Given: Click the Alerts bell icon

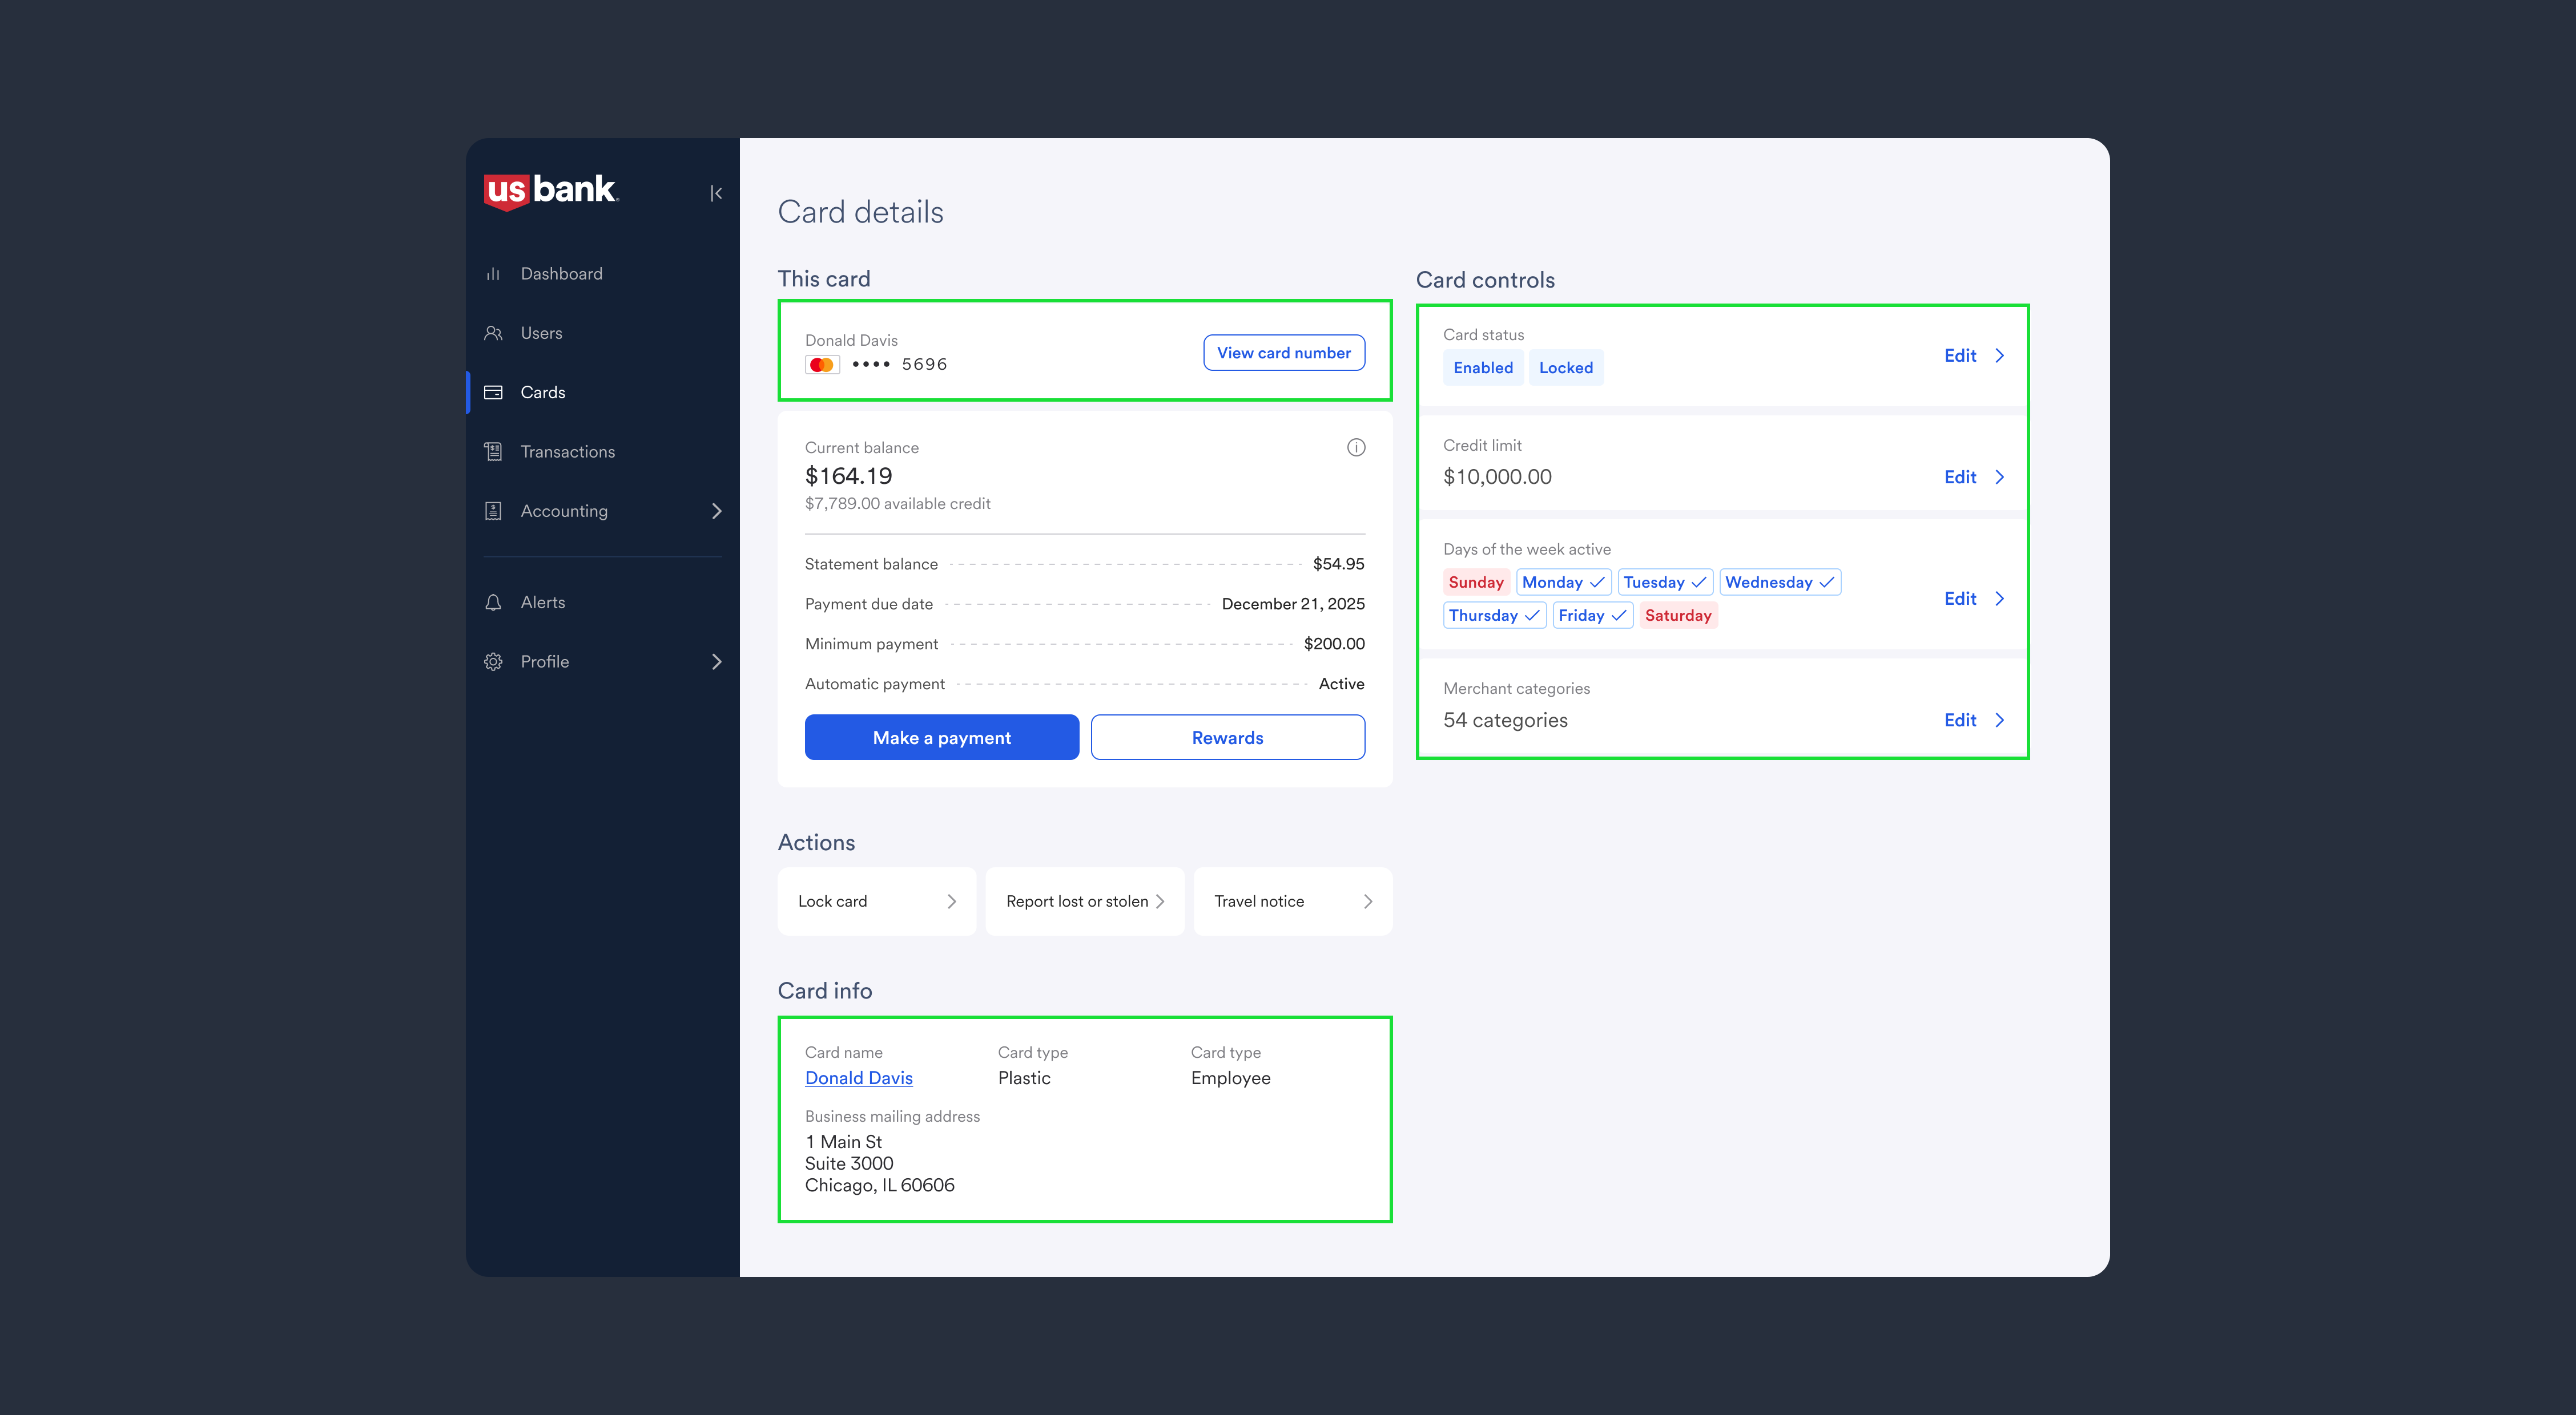Looking at the screenshot, I should [x=493, y=603].
